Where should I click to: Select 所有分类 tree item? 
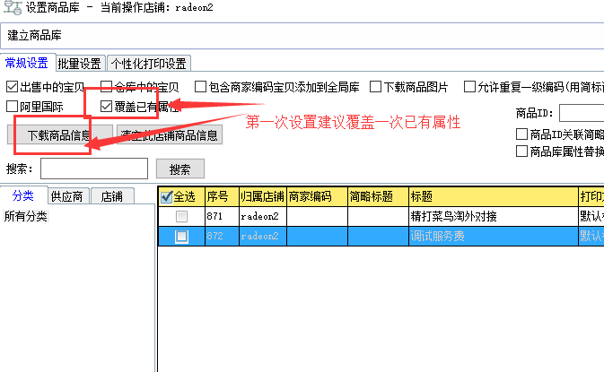point(26,216)
